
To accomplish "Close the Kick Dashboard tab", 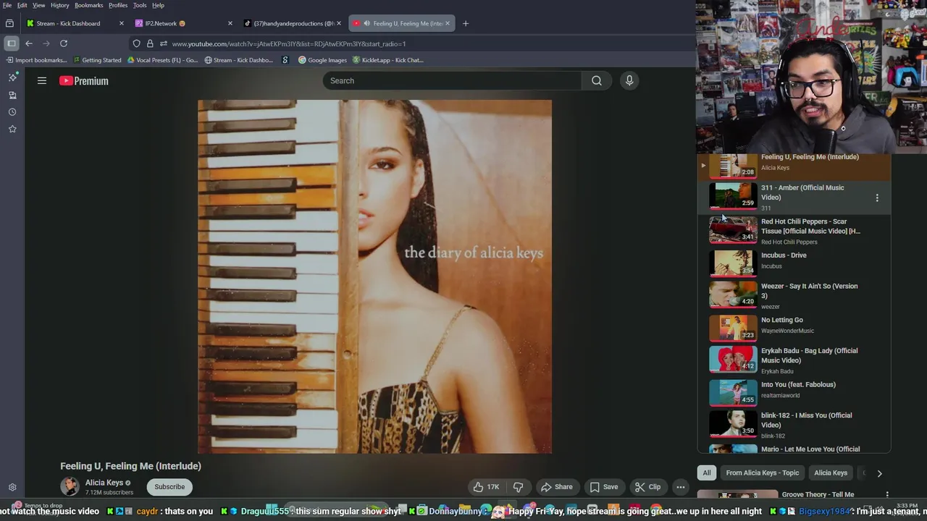I will (x=122, y=23).
